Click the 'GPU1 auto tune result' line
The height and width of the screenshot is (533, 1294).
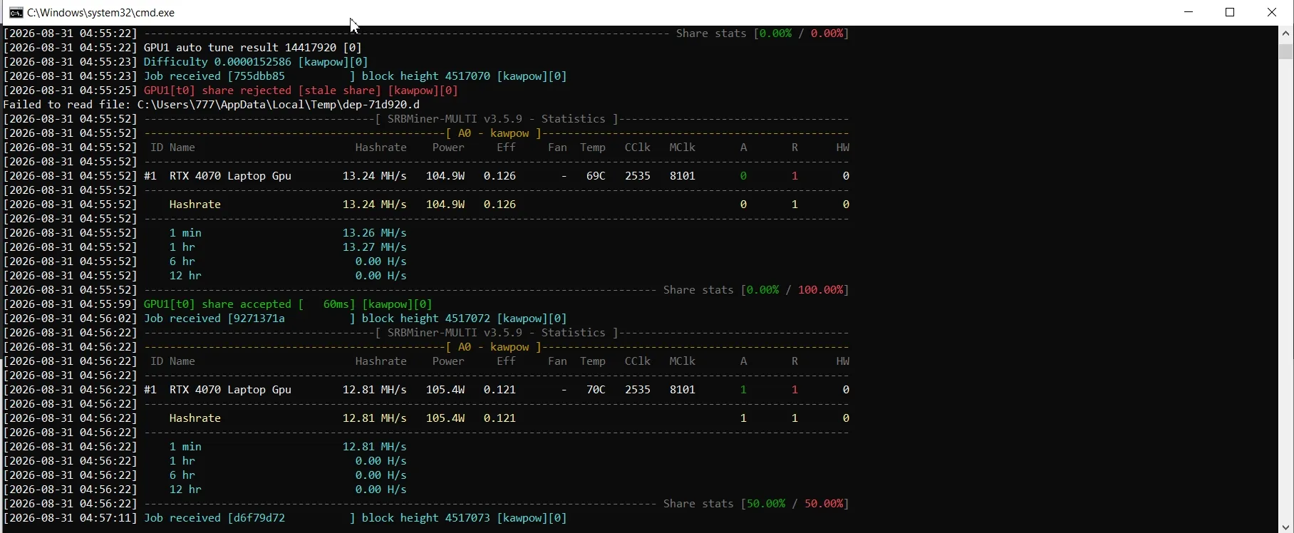point(253,48)
